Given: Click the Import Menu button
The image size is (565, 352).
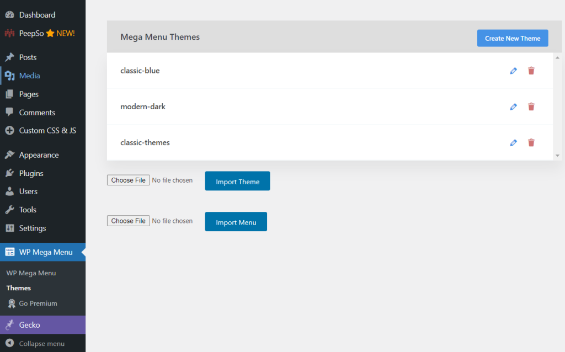Looking at the screenshot, I should click(236, 222).
